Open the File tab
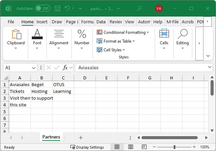 (11, 22)
